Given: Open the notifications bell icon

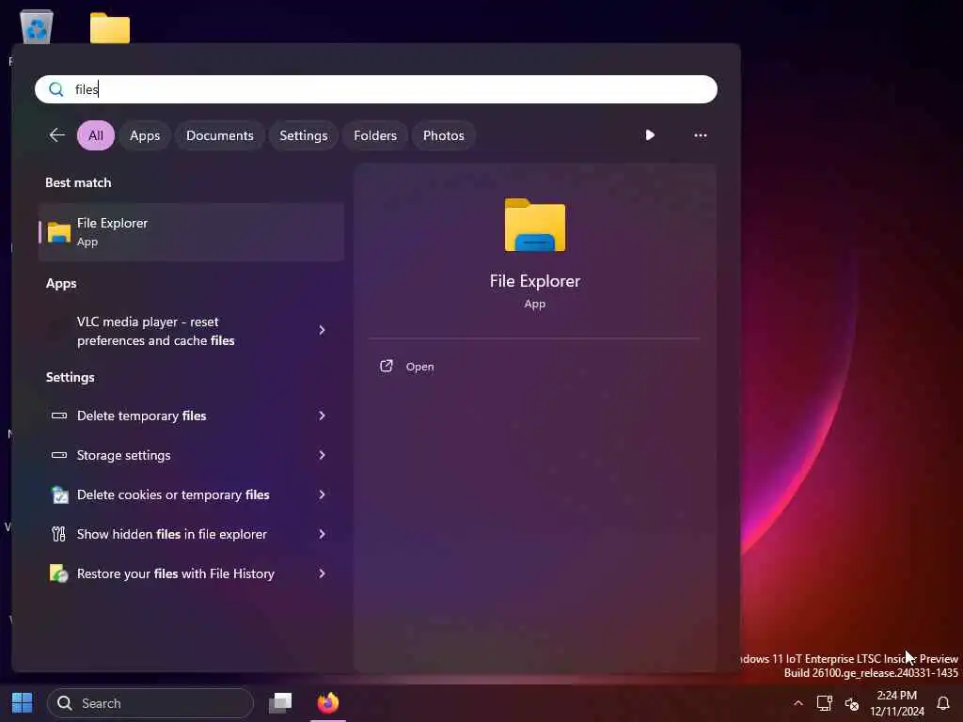Looking at the screenshot, I should click(x=943, y=703).
